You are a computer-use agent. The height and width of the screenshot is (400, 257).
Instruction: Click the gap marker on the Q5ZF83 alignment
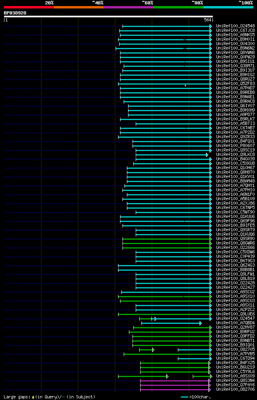(185, 85)
